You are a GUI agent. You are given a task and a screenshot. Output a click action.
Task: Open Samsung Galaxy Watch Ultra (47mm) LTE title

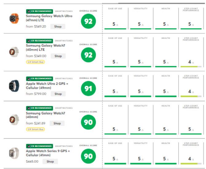[x=49, y=18]
